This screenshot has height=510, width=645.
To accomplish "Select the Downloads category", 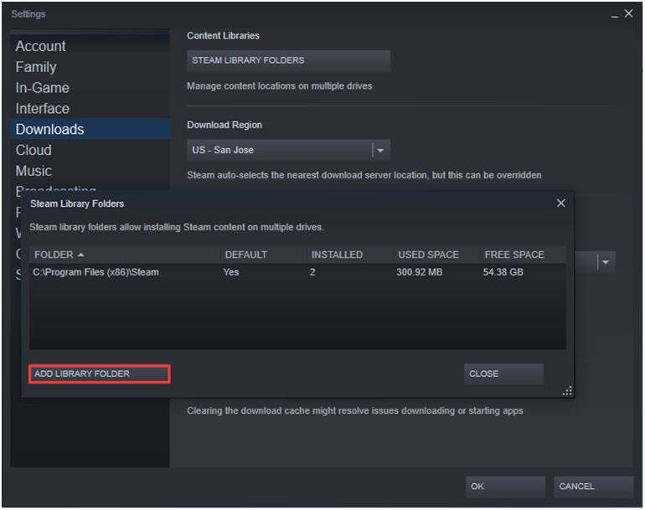I will click(90, 129).
